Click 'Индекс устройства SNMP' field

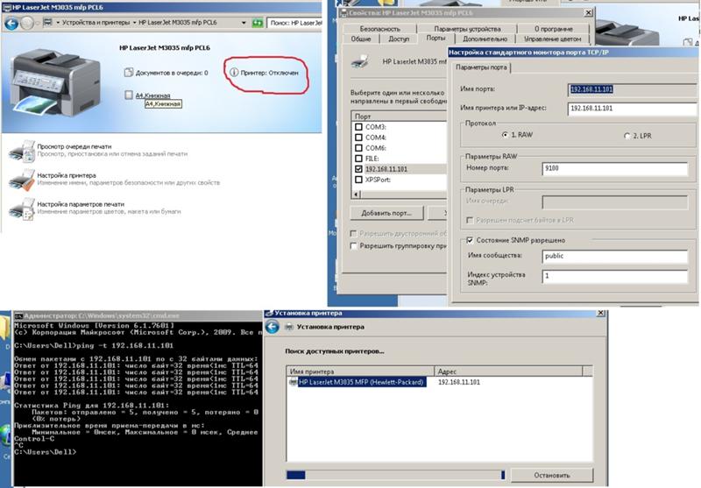click(x=615, y=276)
